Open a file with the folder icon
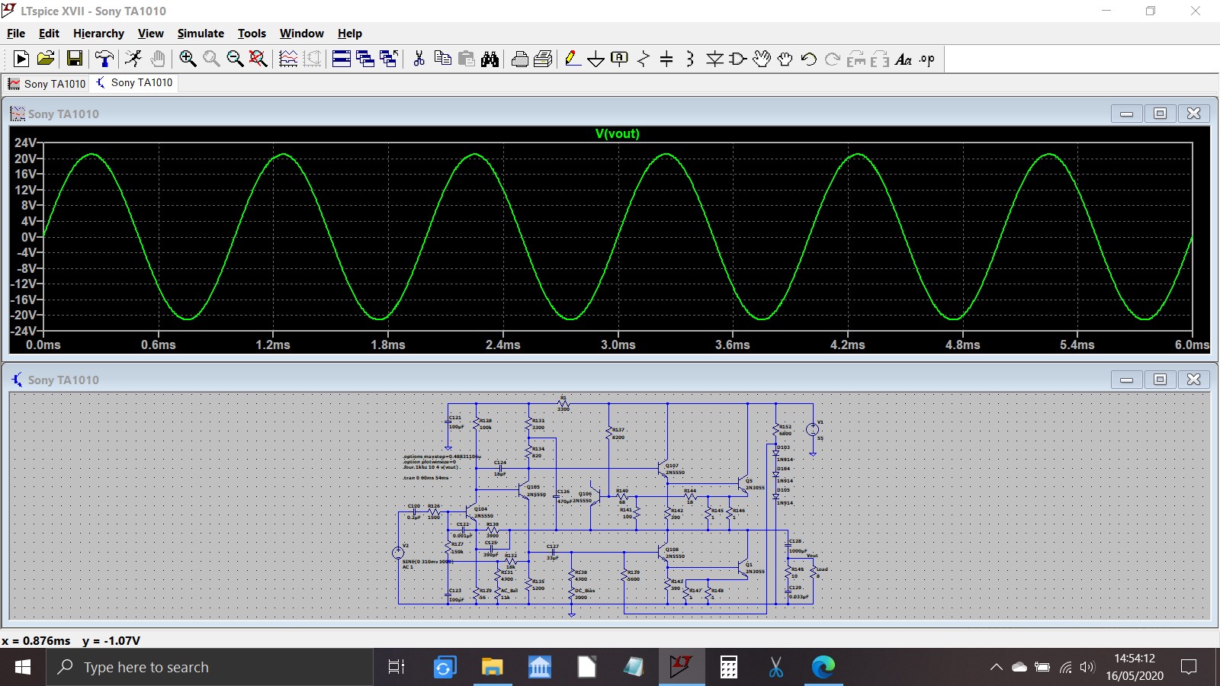 coord(46,59)
